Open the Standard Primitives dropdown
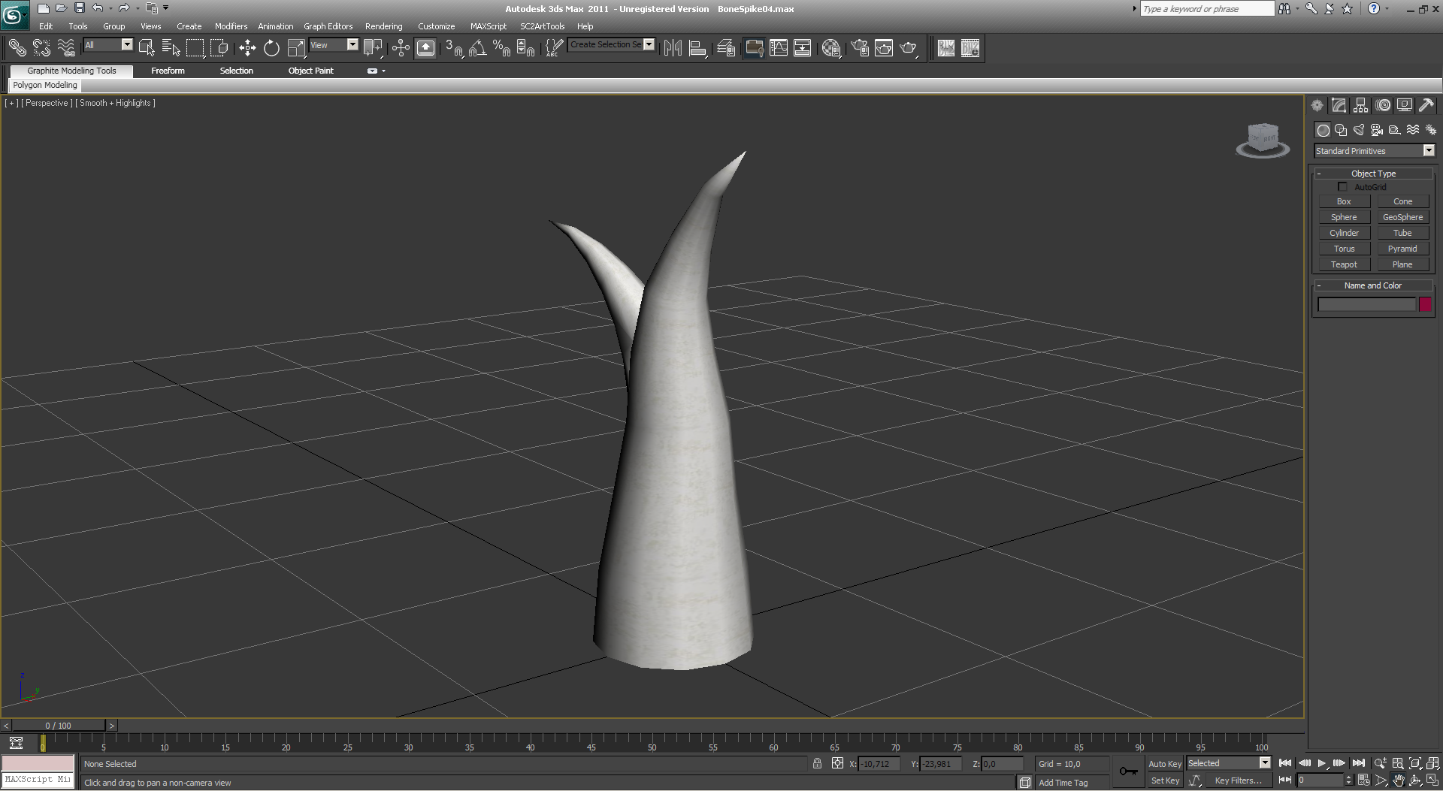The image size is (1443, 791). pos(1429,151)
